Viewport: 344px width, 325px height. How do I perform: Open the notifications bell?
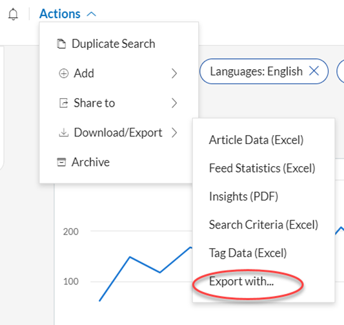[13, 14]
